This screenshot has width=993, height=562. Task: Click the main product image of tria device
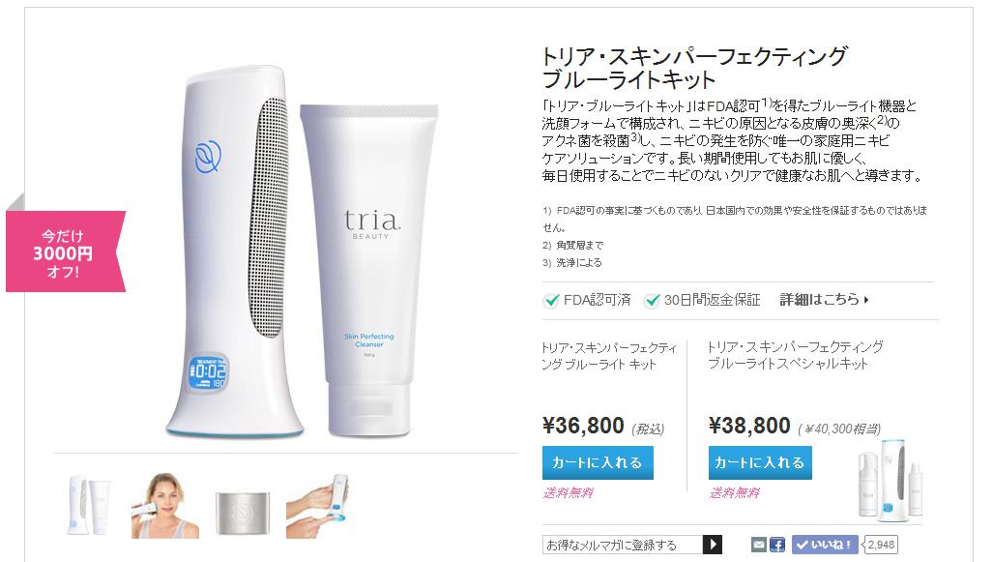tap(301, 251)
